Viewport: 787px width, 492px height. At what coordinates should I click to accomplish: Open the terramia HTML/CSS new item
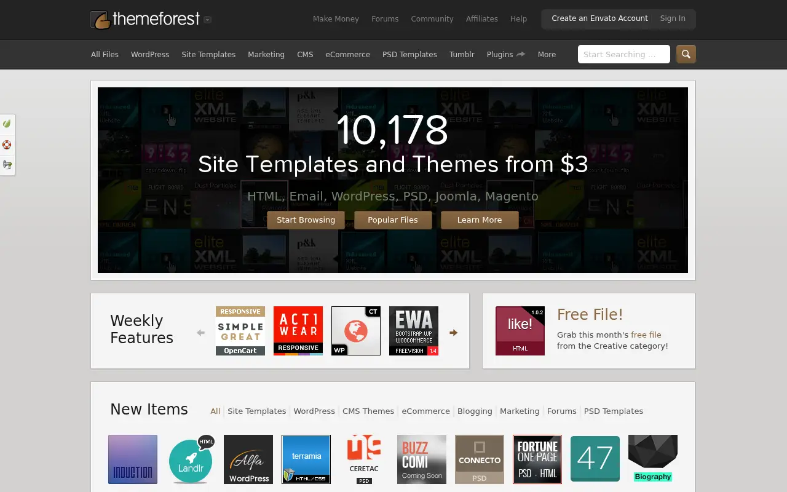tap(306, 459)
